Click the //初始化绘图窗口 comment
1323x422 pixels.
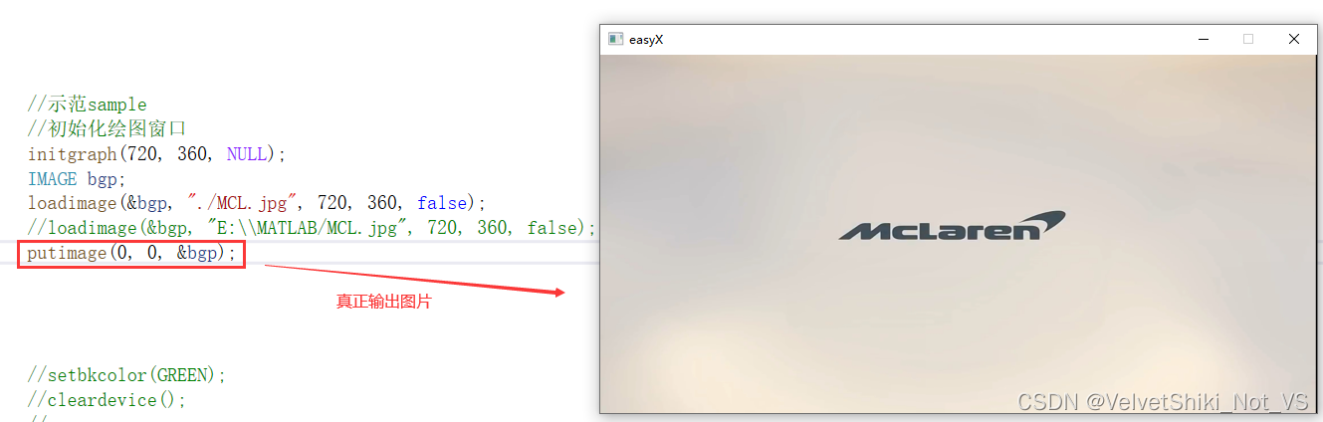coord(107,129)
